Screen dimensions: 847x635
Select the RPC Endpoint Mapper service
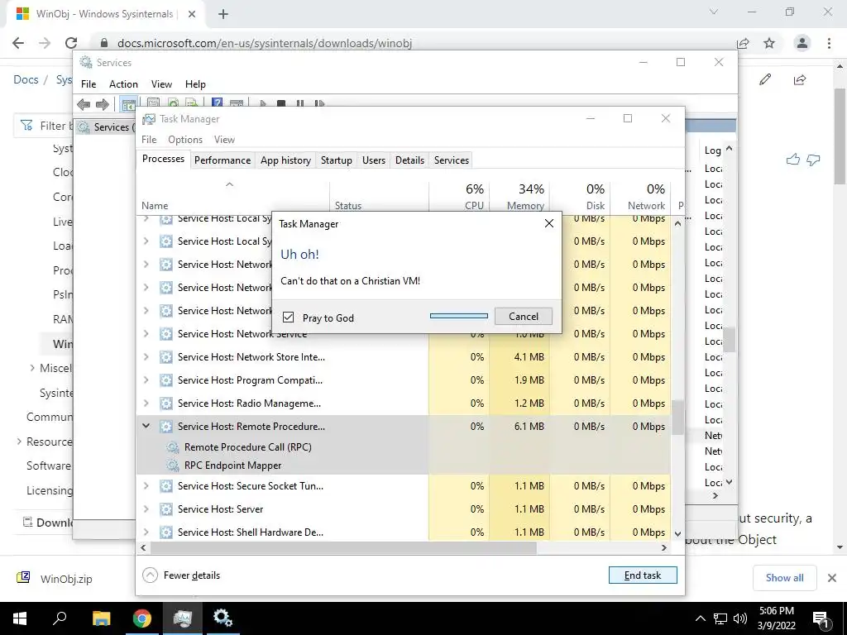[x=232, y=466]
